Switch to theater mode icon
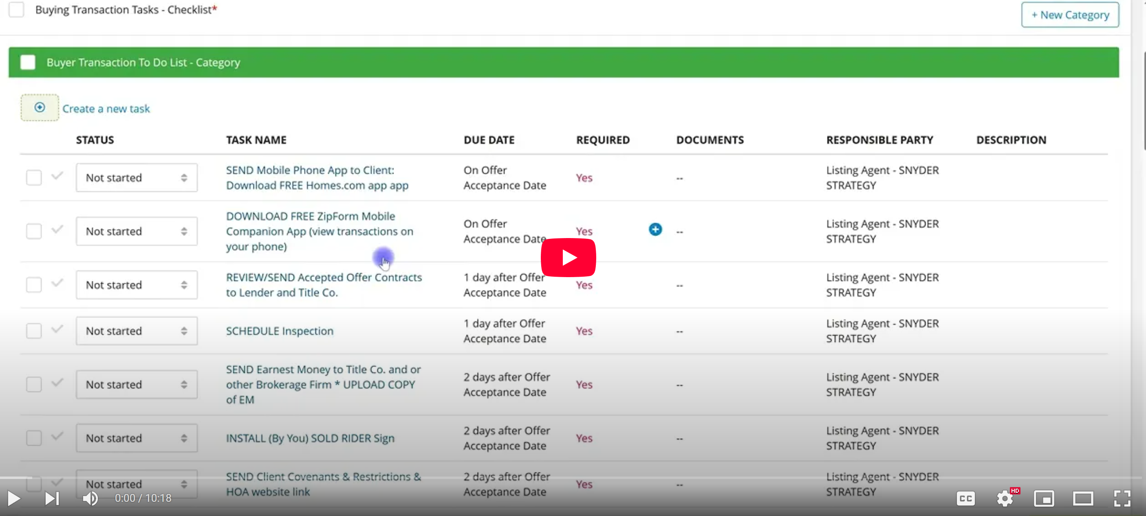This screenshot has width=1146, height=516. pos(1082,498)
